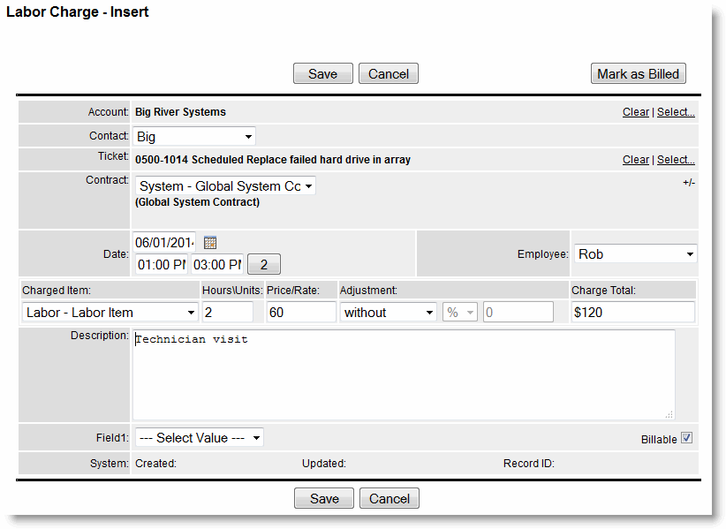Click the Select... link for Ticket
Viewport: 726px width, 529px height.
coord(676,160)
